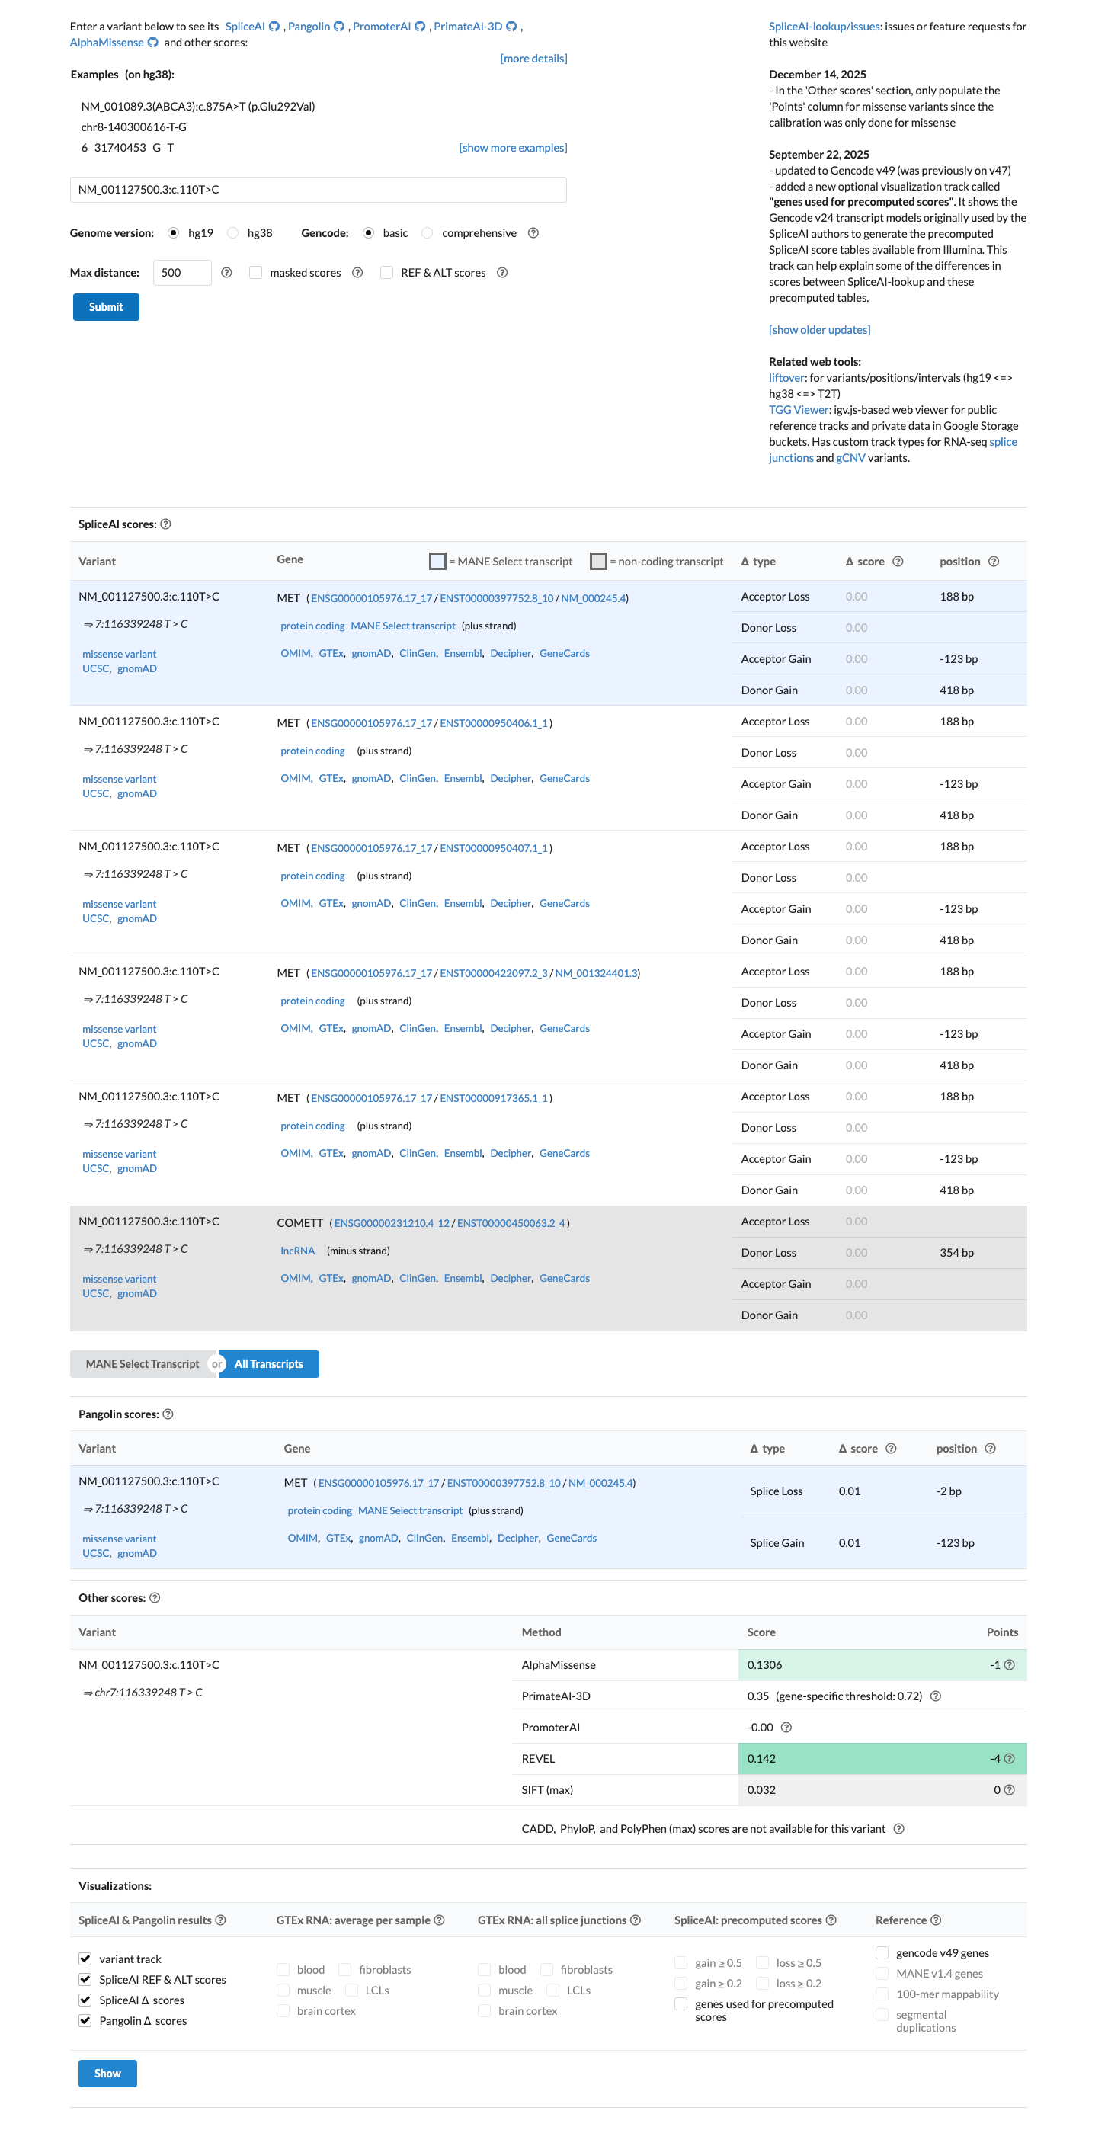Image resolution: width=1108 pixels, height=2130 pixels.
Task: Click help icon beside SpliceAI scores heading
Action: 165,524
